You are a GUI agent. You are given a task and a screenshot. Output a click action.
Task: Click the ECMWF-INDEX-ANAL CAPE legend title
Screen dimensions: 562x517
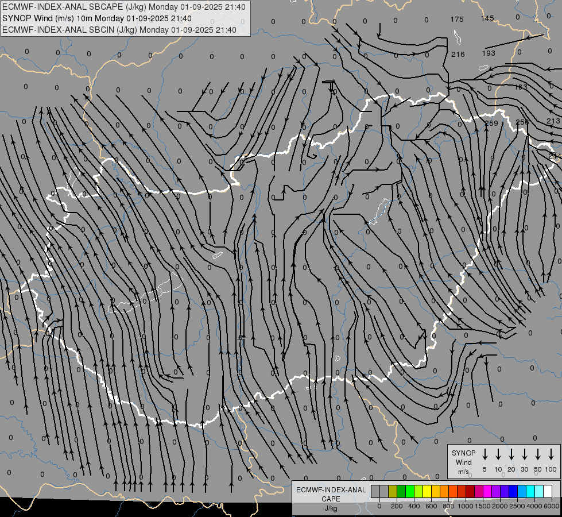pyautogui.click(x=331, y=494)
